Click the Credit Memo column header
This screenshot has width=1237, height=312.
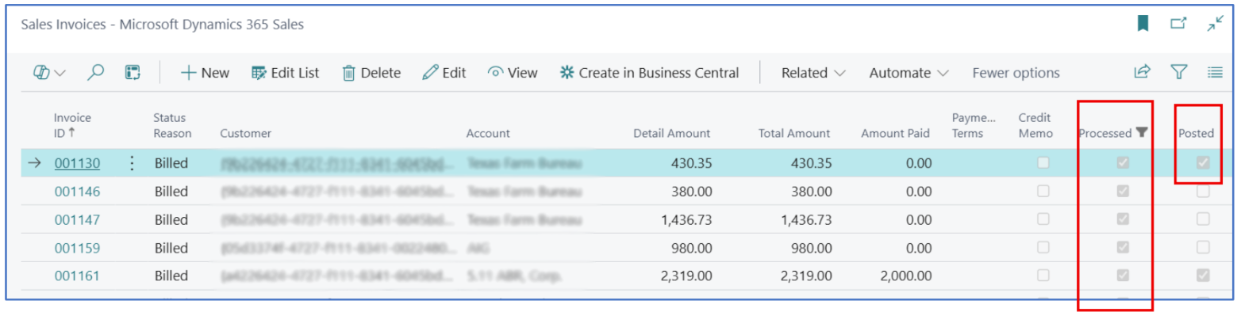[x=1035, y=125]
